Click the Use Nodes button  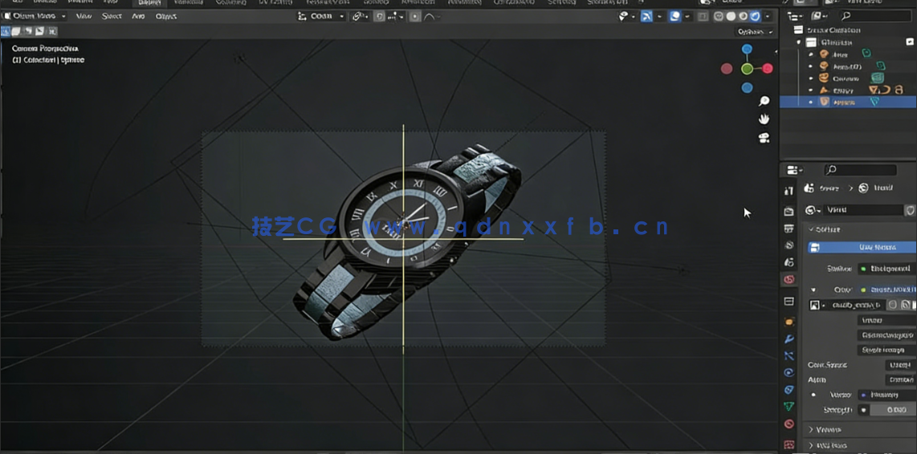tap(862, 248)
